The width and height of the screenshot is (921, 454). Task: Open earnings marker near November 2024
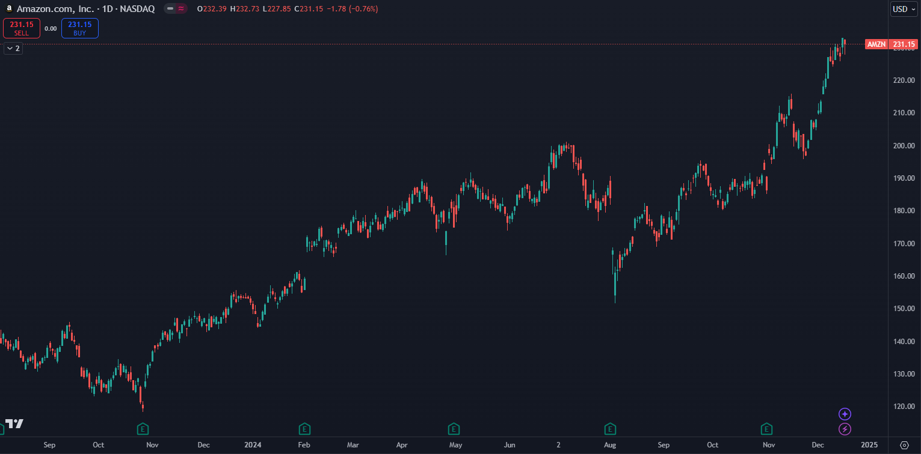coord(766,429)
